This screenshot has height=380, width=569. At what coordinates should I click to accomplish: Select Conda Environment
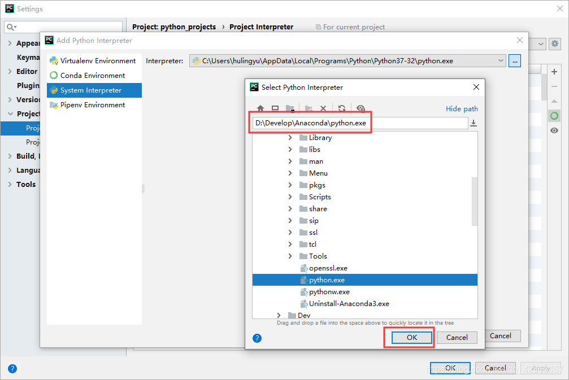click(x=94, y=76)
